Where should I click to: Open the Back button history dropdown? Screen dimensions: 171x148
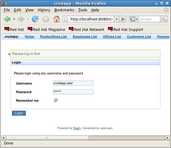14,19
